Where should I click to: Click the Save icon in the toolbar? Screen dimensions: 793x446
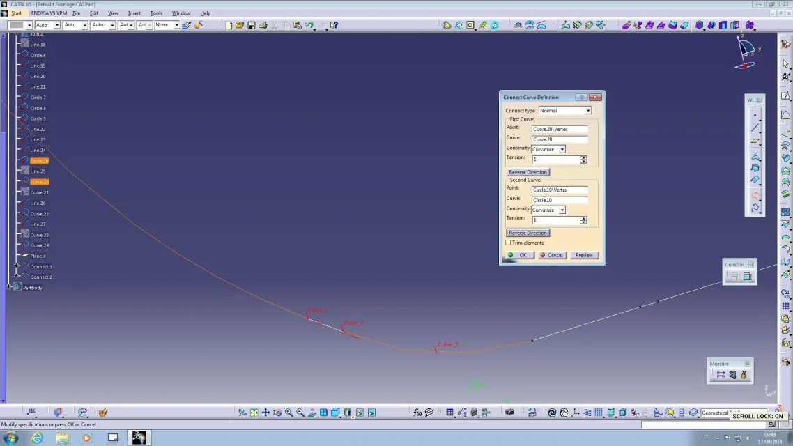tap(251, 25)
